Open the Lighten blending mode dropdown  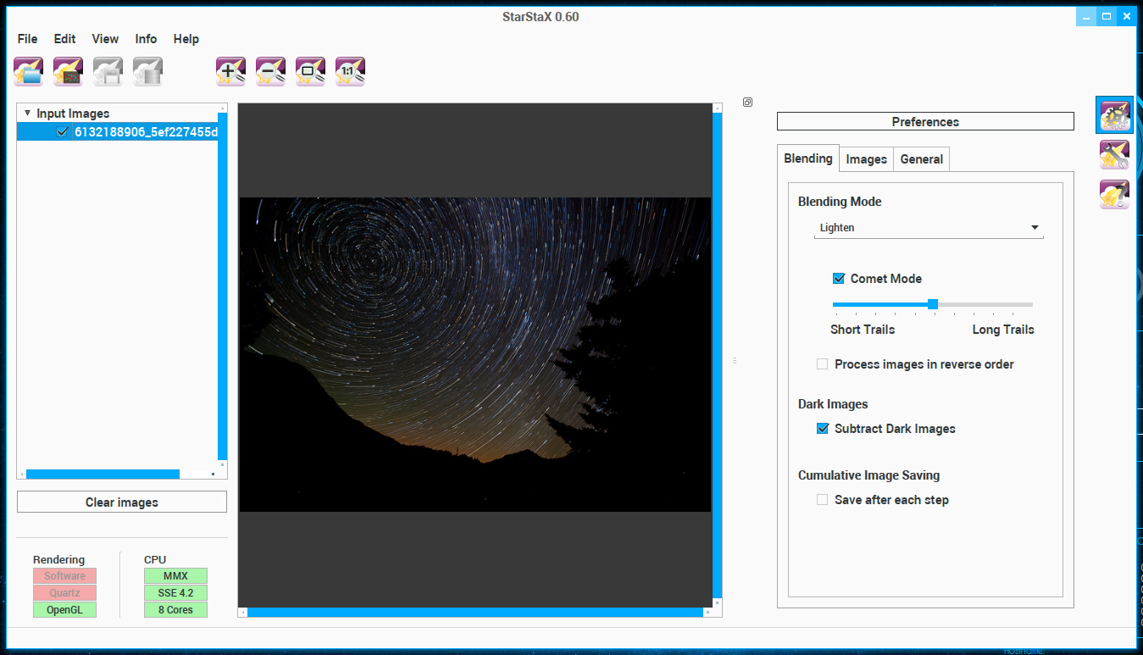(x=929, y=228)
